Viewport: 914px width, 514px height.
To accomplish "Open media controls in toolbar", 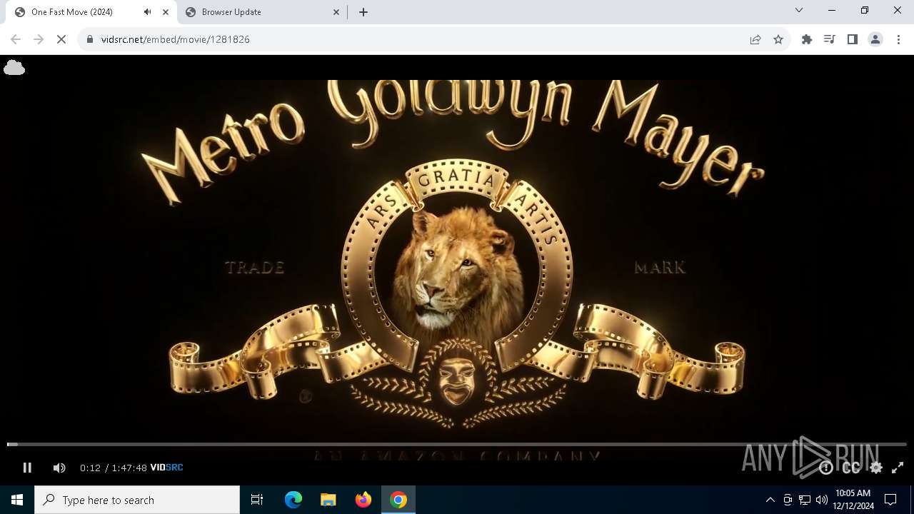I will click(830, 39).
